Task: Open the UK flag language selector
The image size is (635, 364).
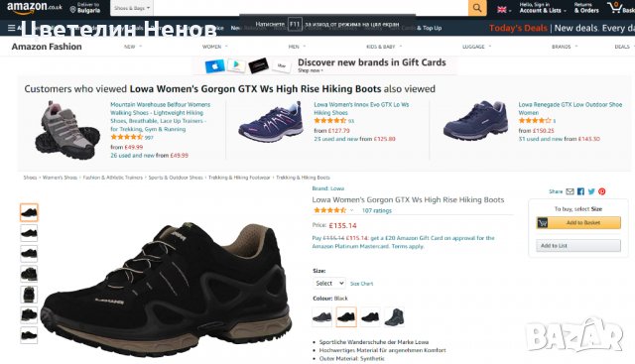Action: pos(504,9)
